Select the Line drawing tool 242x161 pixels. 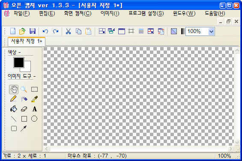pos(14,119)
